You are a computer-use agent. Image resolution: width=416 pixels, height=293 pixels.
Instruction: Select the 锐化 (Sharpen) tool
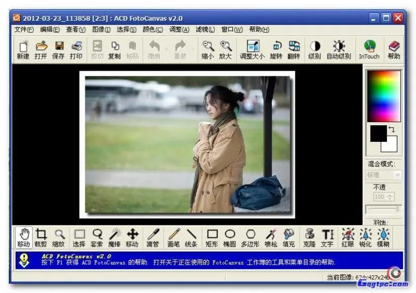pos(366,237)
